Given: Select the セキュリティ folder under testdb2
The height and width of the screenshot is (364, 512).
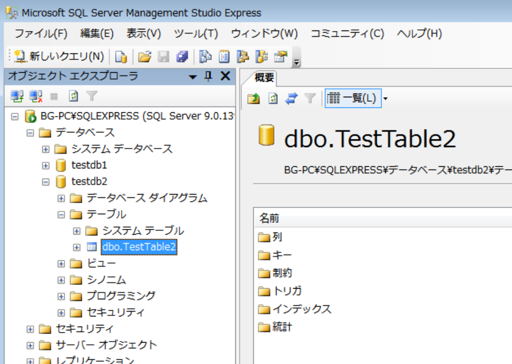Looking at the screenshot, I should pos(116,312).
